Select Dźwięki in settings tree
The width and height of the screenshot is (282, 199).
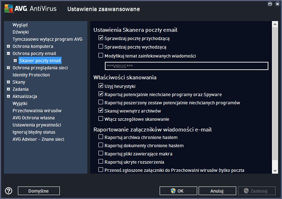(x=20, y=32)
